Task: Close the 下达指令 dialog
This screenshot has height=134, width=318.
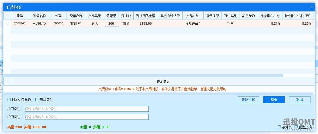Action: [311, 7]
